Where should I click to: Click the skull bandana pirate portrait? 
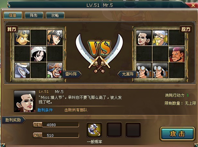[x=55, y=38]
